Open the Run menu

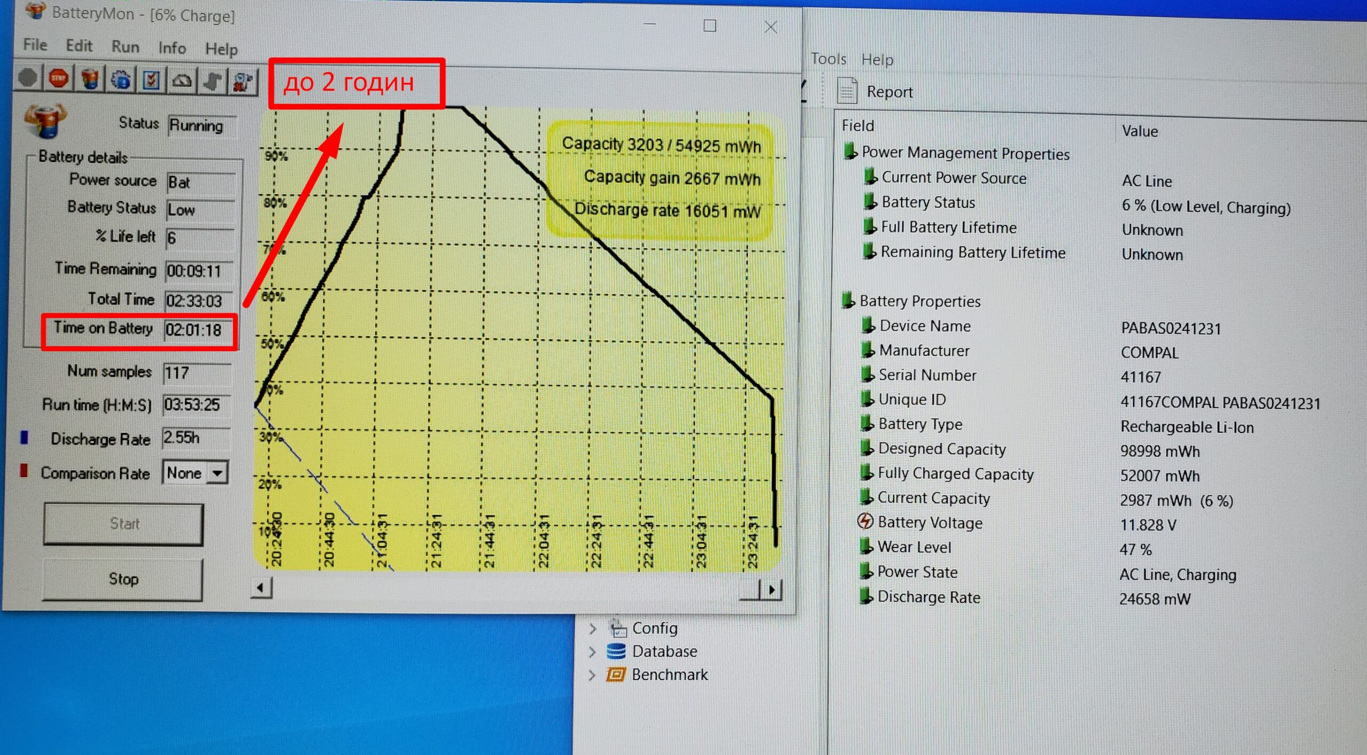[x=125, y=46]
